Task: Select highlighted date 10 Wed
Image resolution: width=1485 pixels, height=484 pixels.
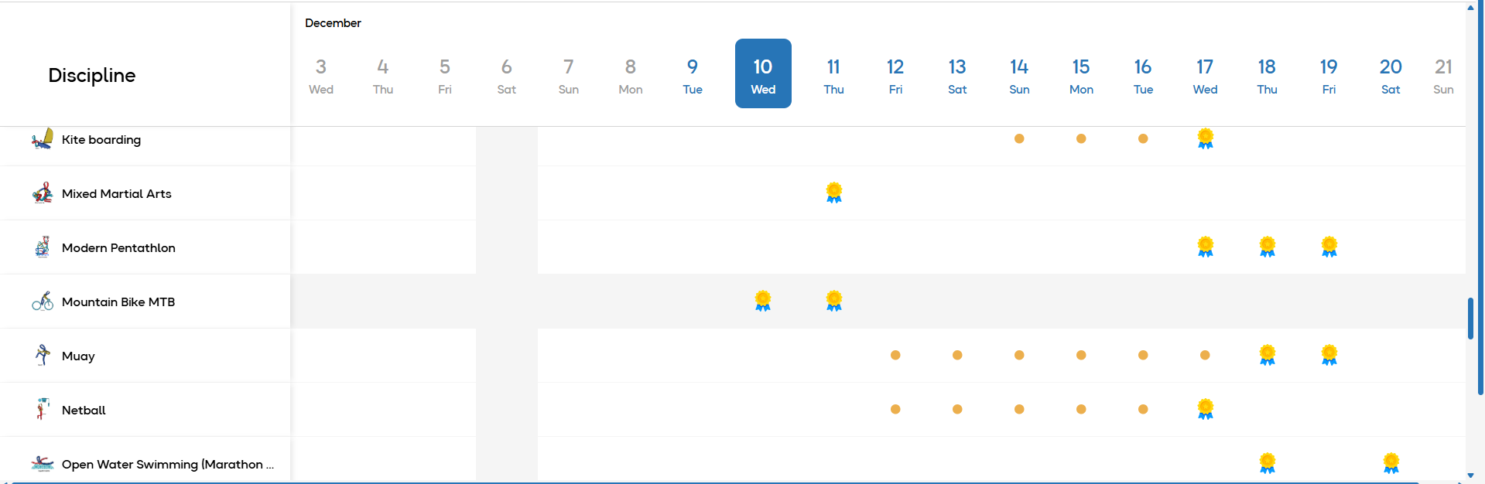Action: click(x=763, y=73)
